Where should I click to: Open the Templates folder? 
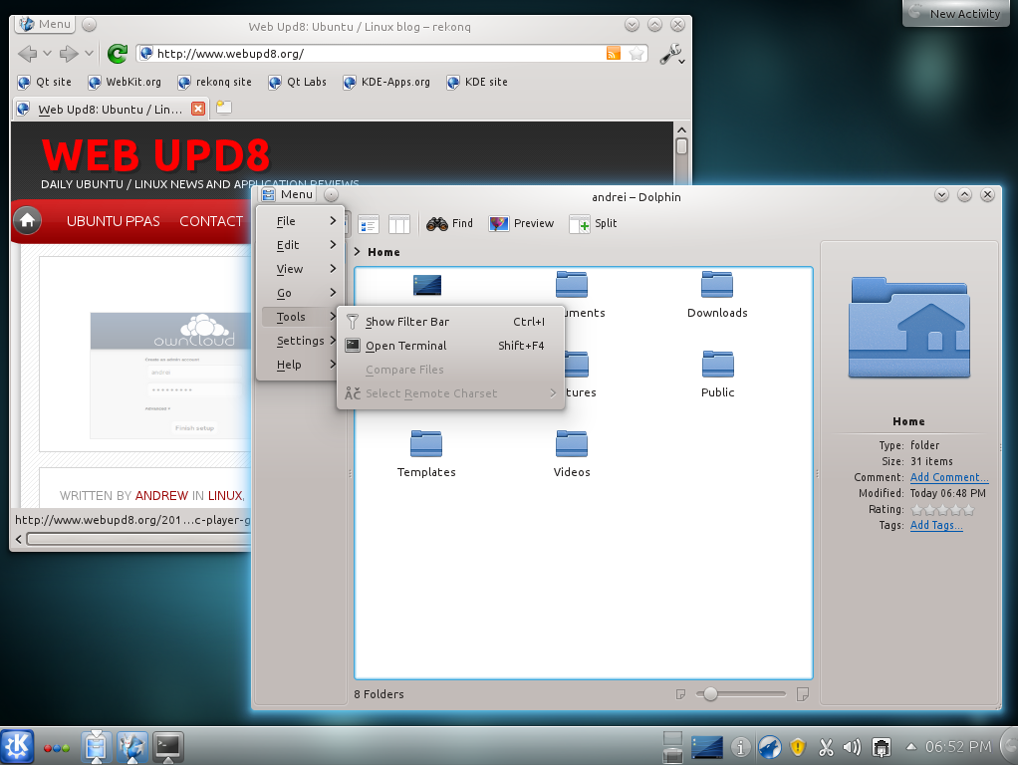pos(426,454)
